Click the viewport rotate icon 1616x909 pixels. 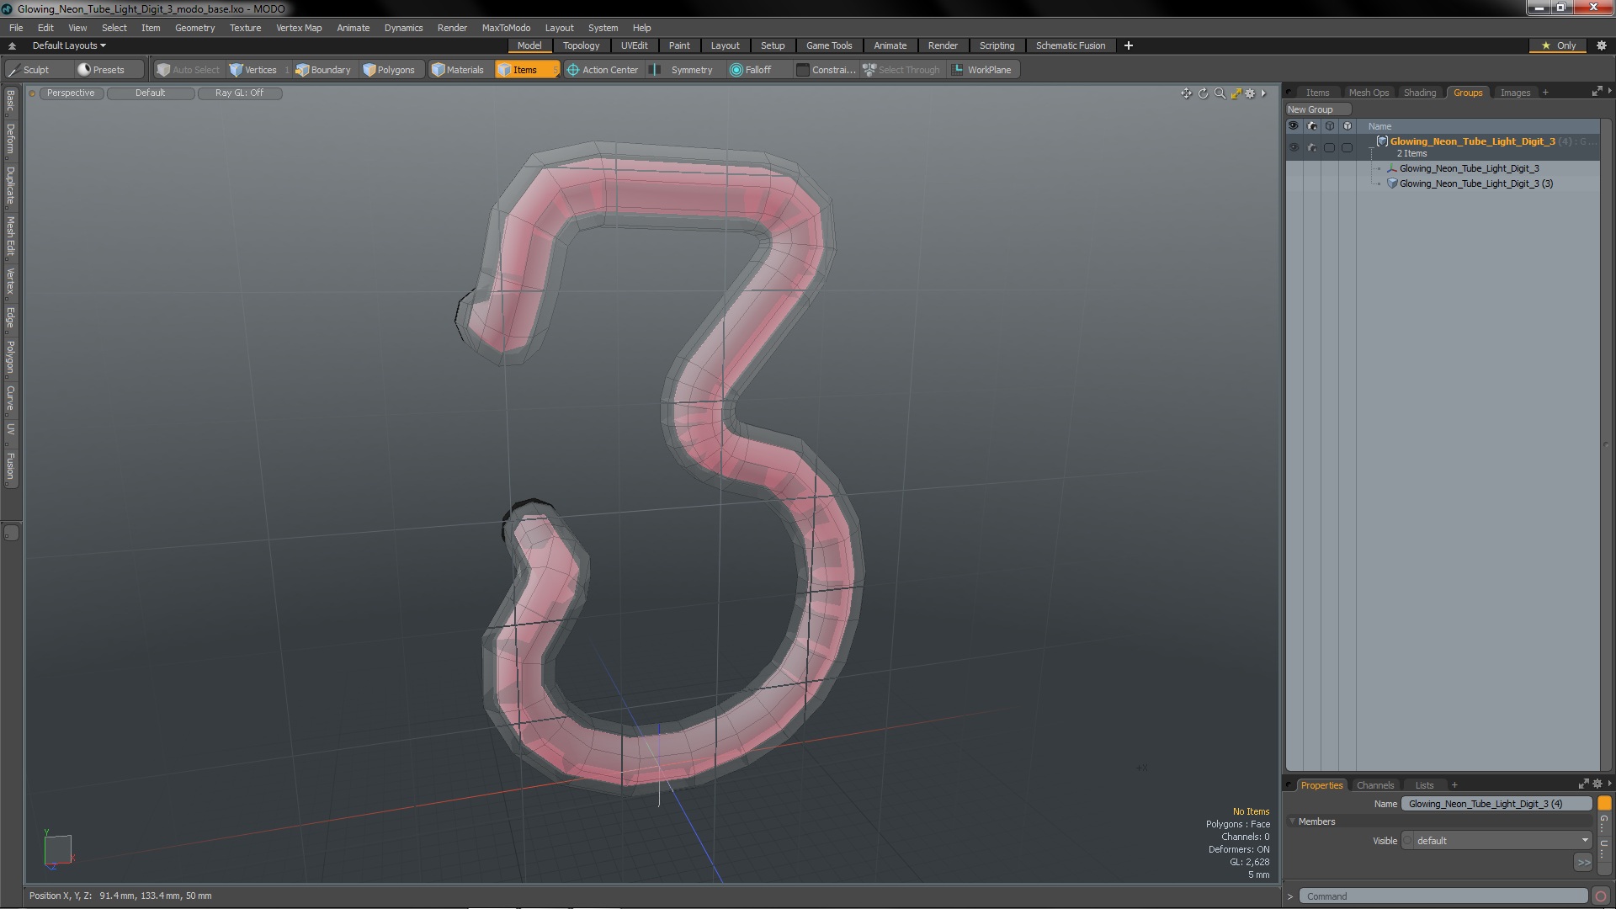pyautogui.click(x=1203, y=93)
